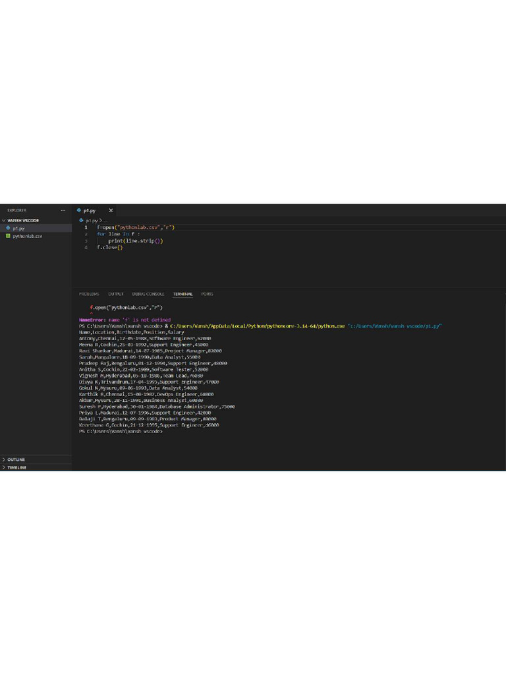This screenshot has height=675, width=506.
Task: Click the final PS prompt line in terminal
Action: (x=121, y=431)
